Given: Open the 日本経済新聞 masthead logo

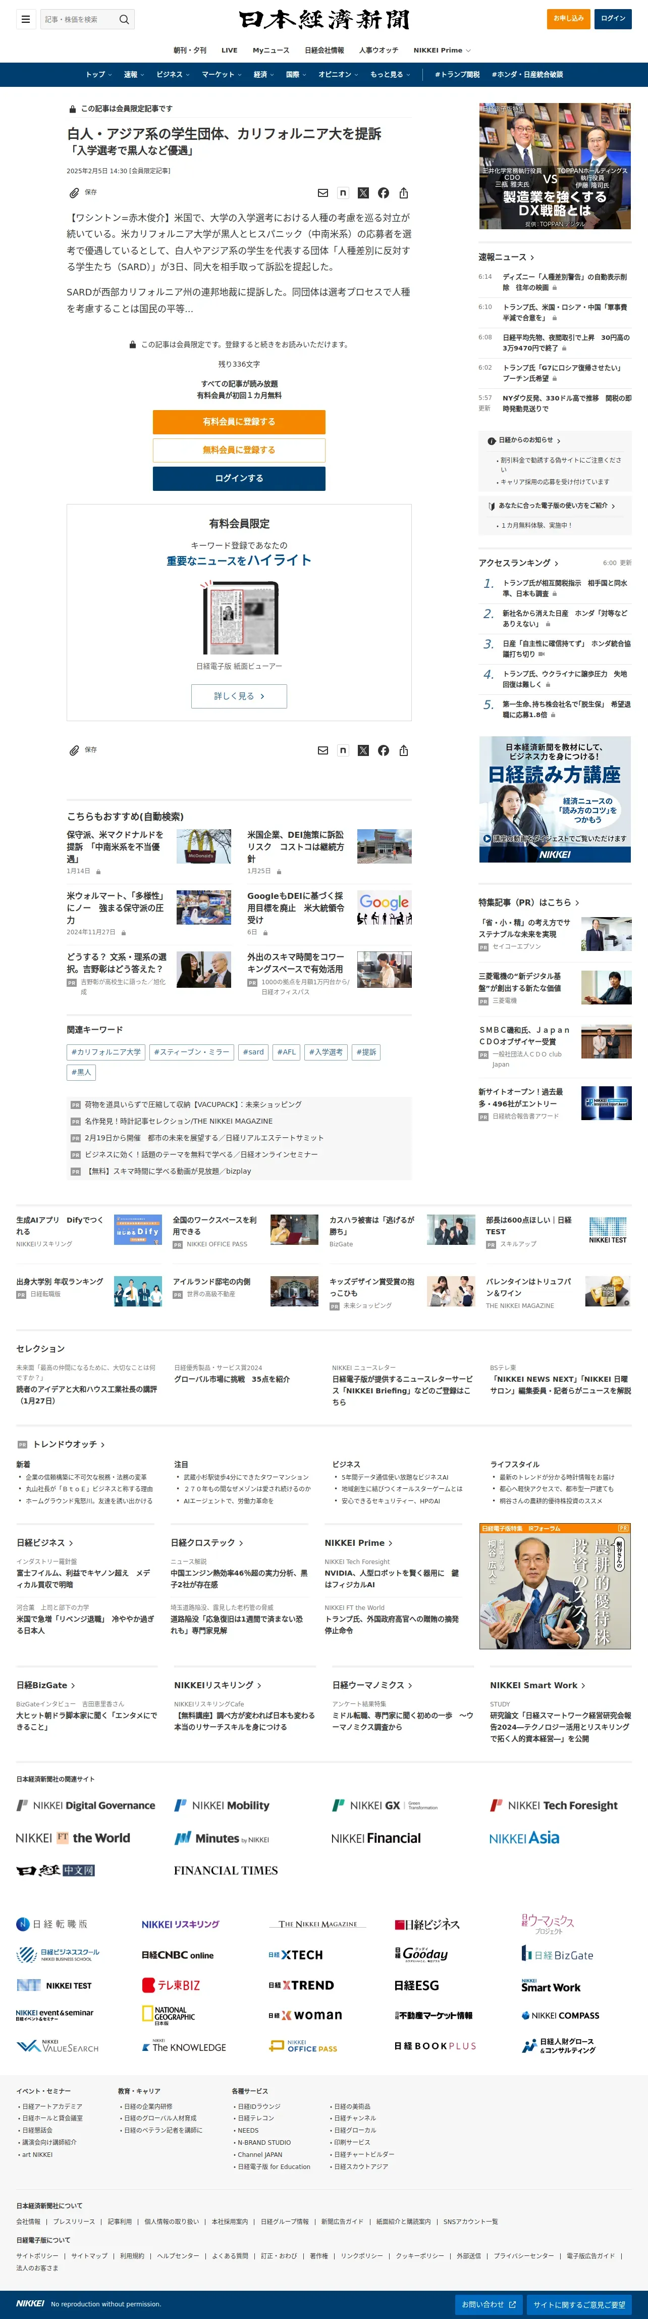Looking at the screenshot, I should click(324, 19).
